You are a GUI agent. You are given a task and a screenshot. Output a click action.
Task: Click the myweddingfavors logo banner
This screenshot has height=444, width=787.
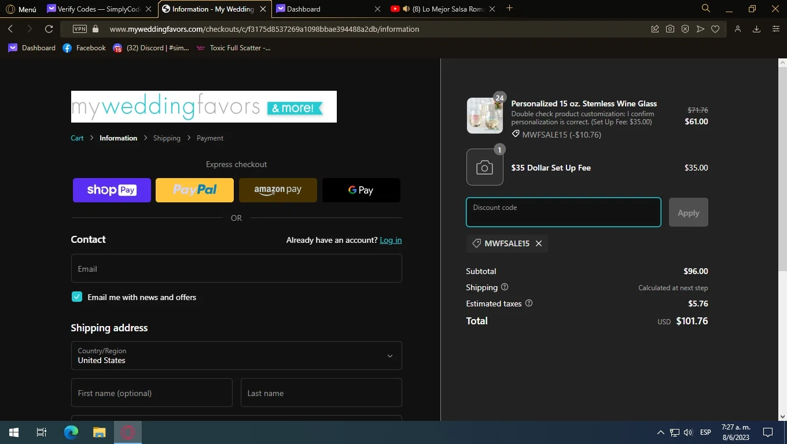pyautogui.click(x=204, y=106)
